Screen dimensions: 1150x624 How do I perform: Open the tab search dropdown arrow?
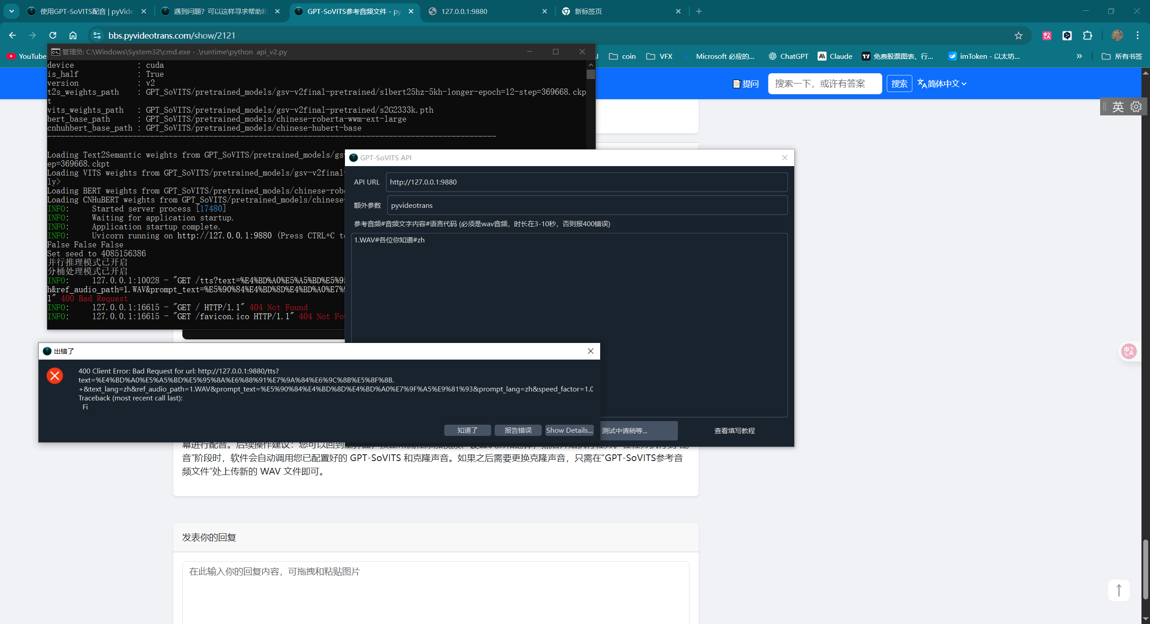coord(12,11)
